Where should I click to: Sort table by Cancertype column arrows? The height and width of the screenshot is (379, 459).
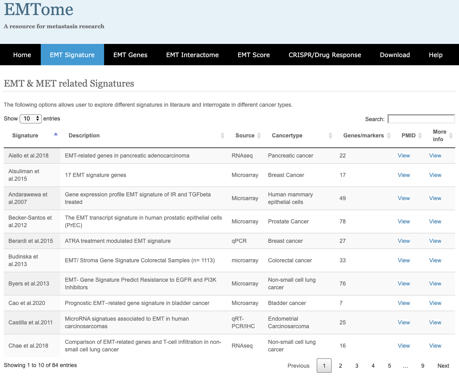[x=330, y=136]
